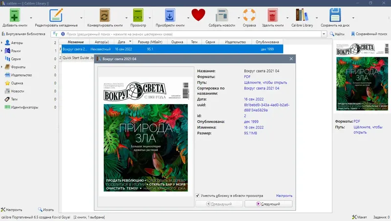
Task: Open dropdown arrow next to Редактировать метаданные
Action: (x=81, y=18)
